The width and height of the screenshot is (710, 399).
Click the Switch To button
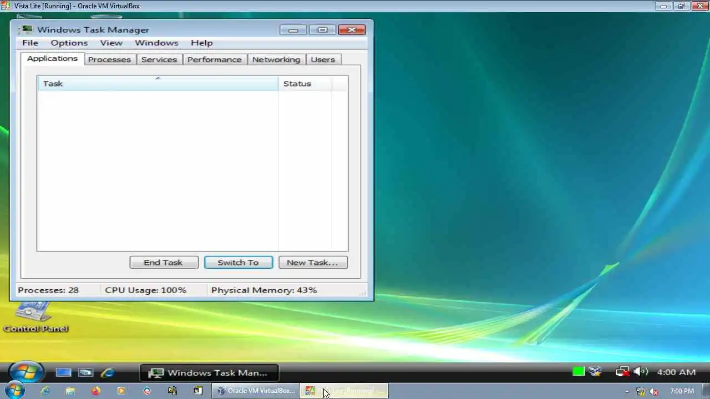(x=238, y=262)
